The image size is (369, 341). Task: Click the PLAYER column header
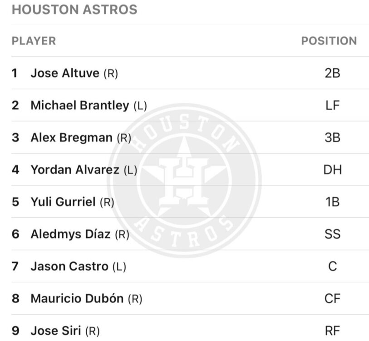pos(34,41)
